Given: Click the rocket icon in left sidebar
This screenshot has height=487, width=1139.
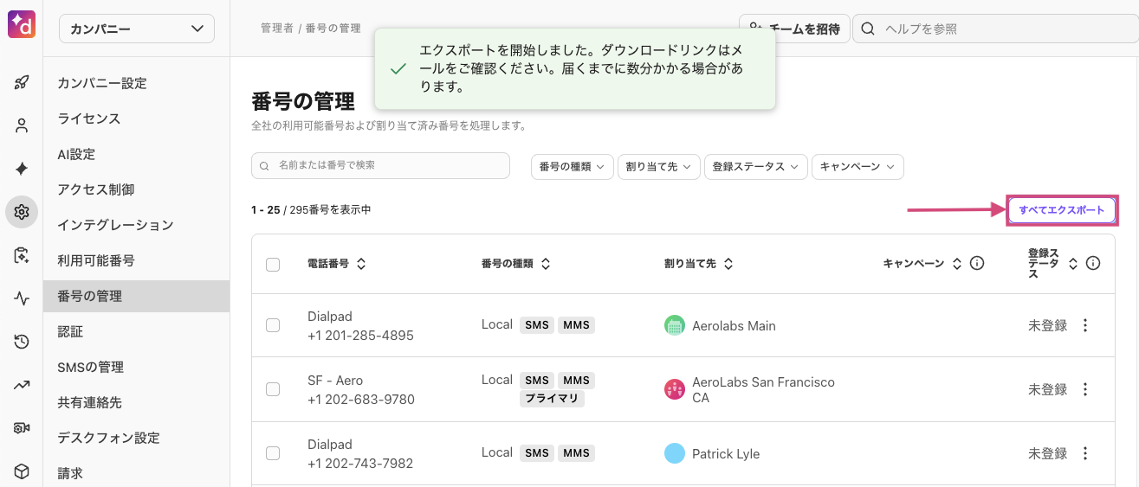Looking at the screenshot, I should pos(22,83).
